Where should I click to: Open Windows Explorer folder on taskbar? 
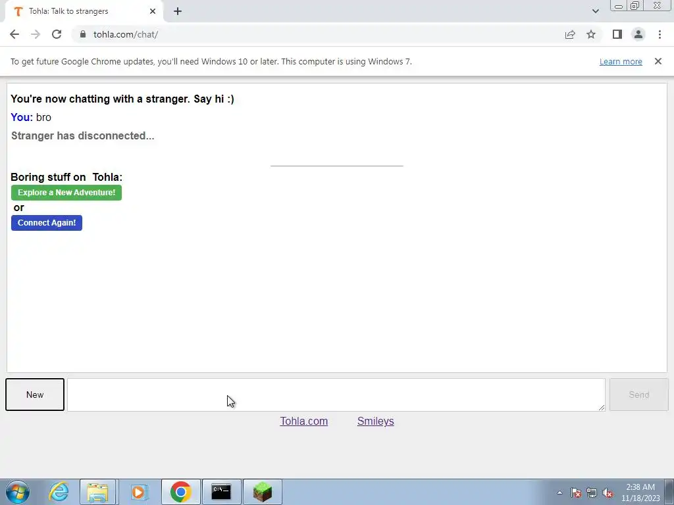(x=97, y=492)
